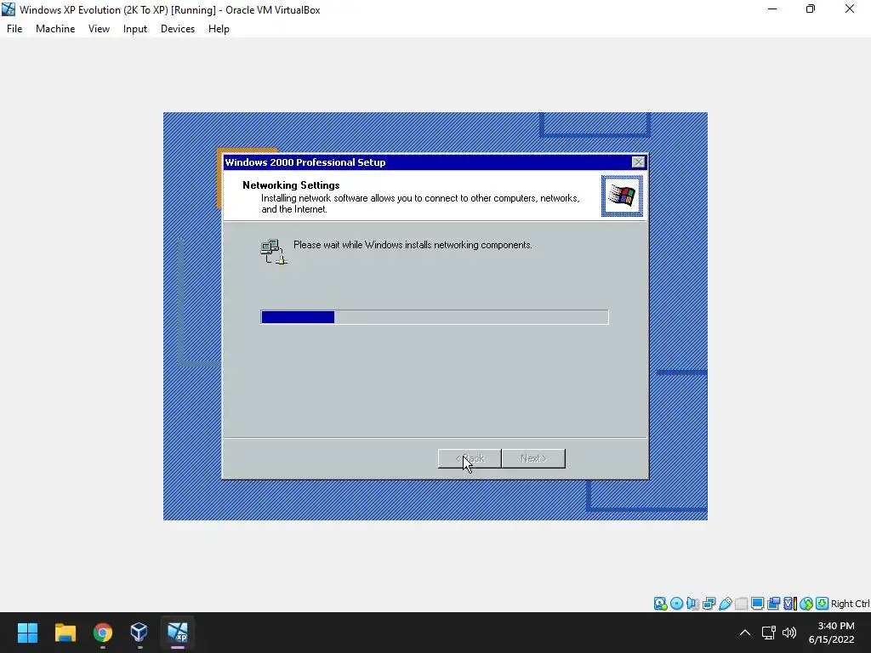Open the View menu

pos(99,29)
